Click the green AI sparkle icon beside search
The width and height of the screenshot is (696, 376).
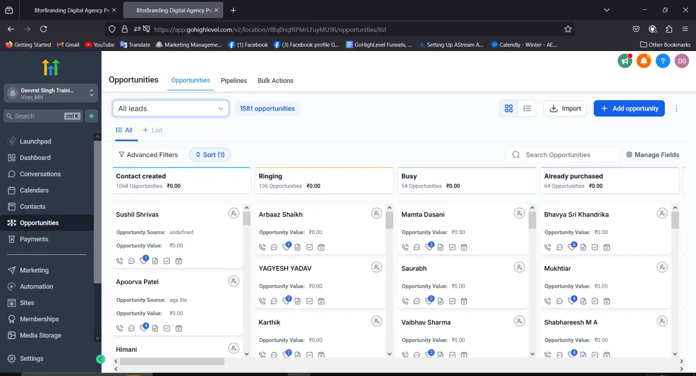pyautogui.click(x=92, y=116)
